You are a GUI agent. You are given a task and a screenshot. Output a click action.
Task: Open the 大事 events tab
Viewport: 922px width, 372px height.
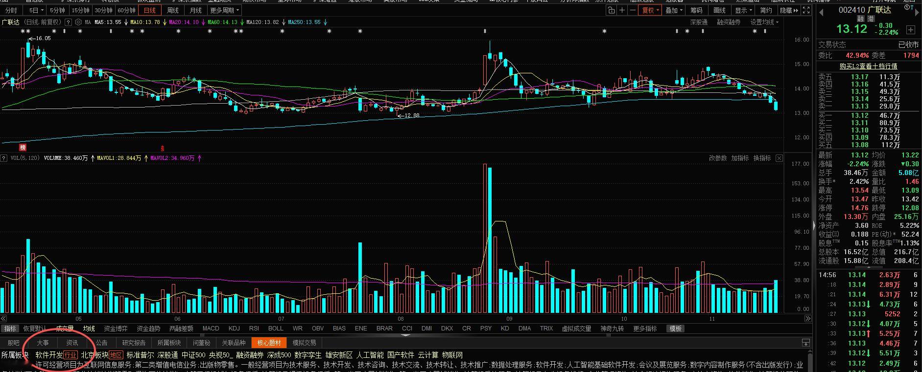43,343
